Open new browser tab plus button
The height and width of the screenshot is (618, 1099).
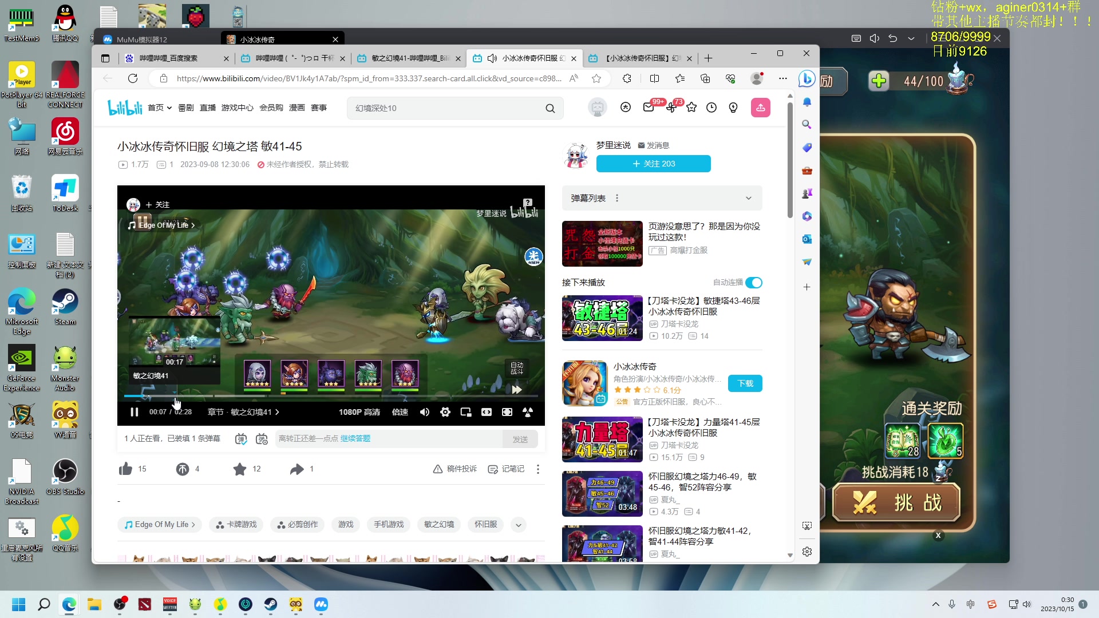coord(708,58)
